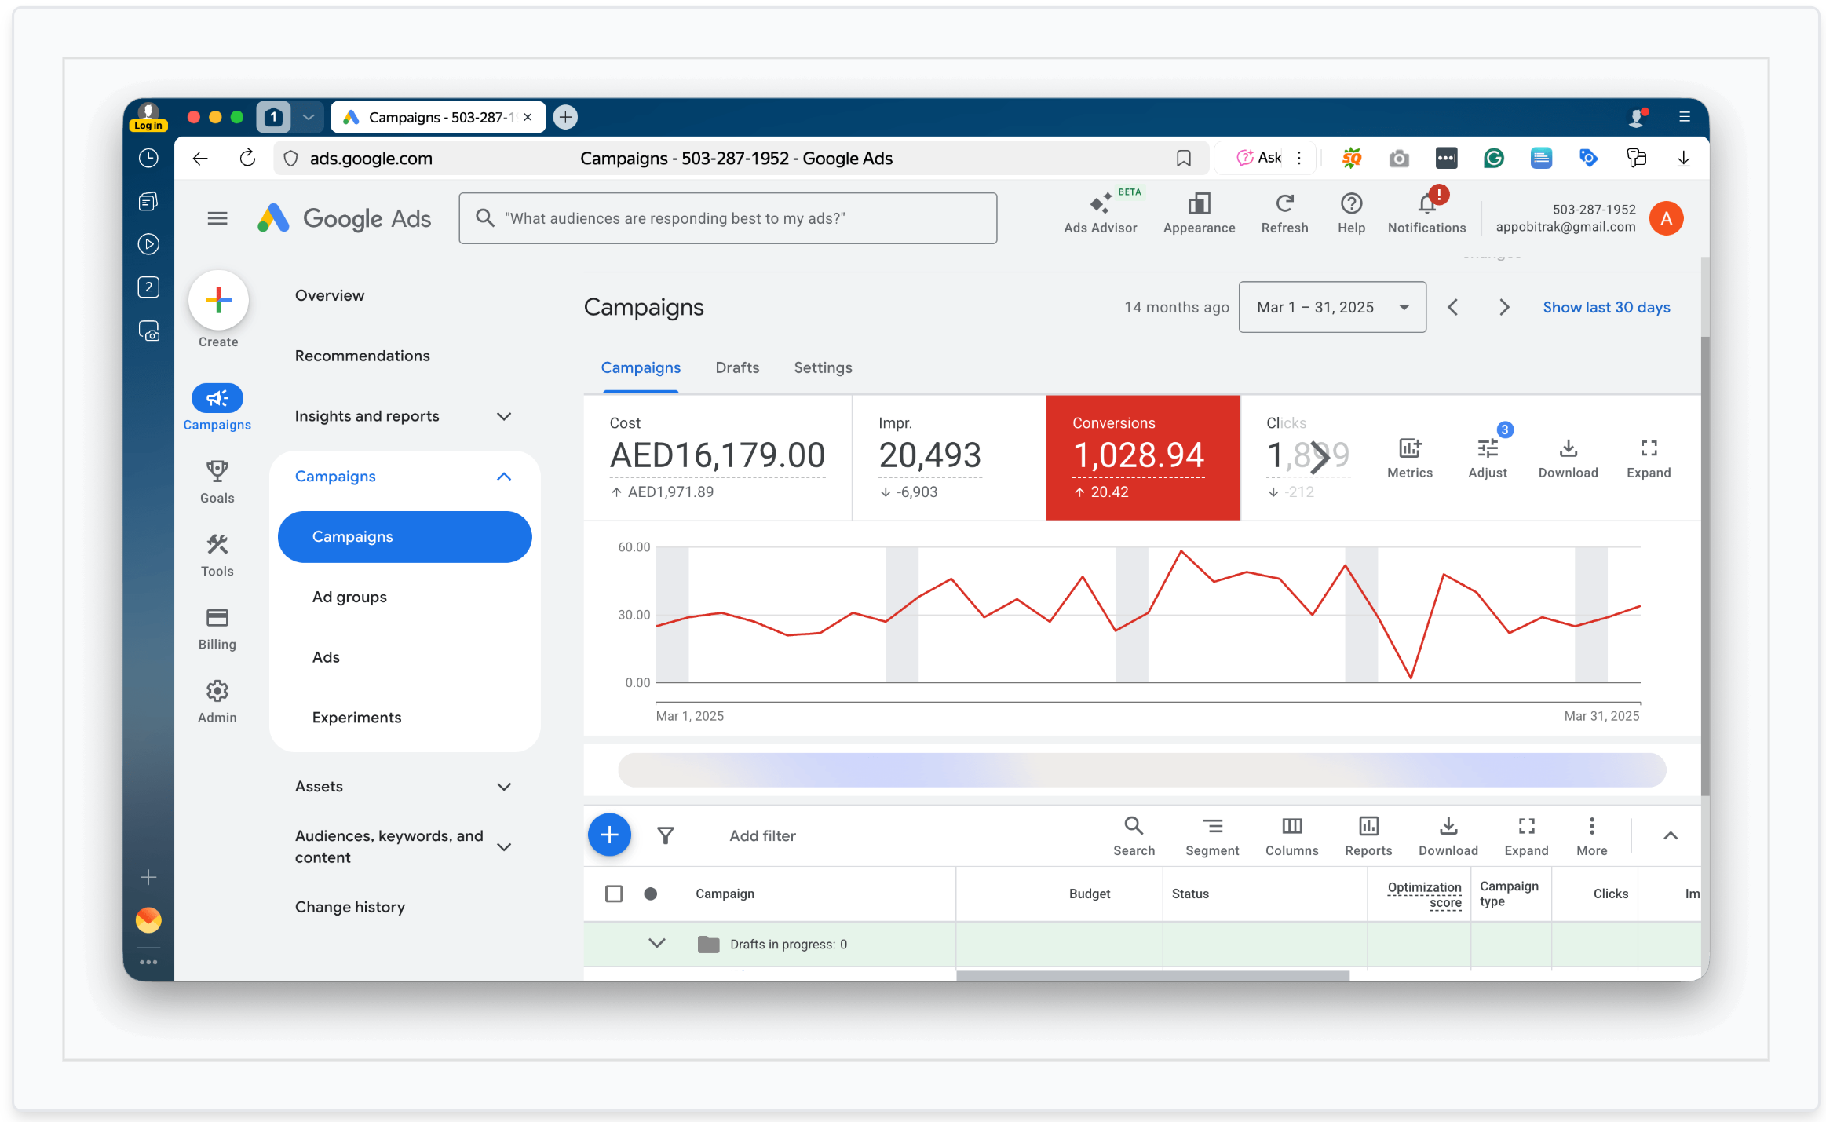Open Segment options for table

(x=1212, y=836)
